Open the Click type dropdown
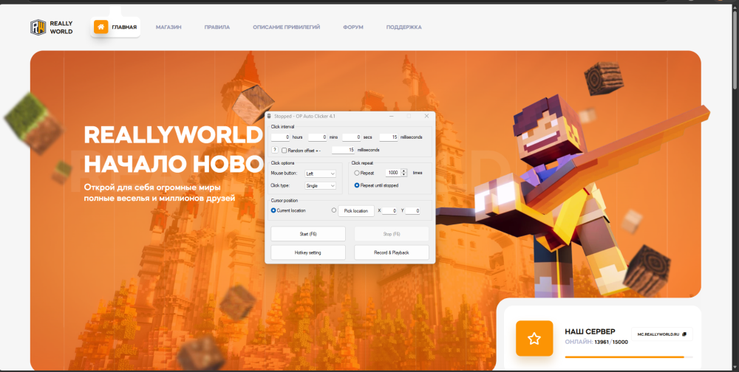Image resolution: width=739 pixels, height=372 pixels. (x=321, y=185)
